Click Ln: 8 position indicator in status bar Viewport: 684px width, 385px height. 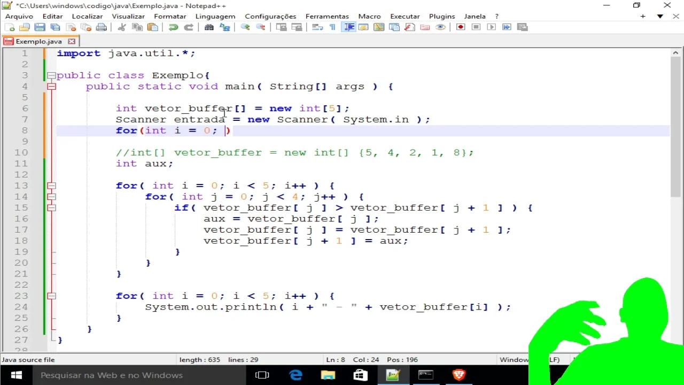click(336, 359)
